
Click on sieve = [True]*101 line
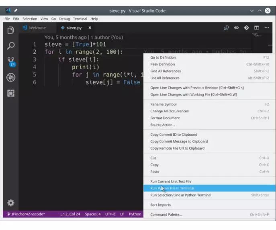tap(76, 44)
